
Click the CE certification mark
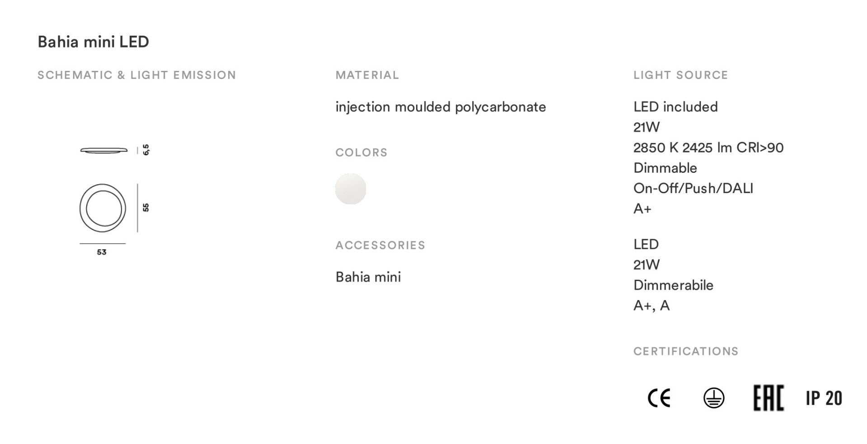coord(659,398)
